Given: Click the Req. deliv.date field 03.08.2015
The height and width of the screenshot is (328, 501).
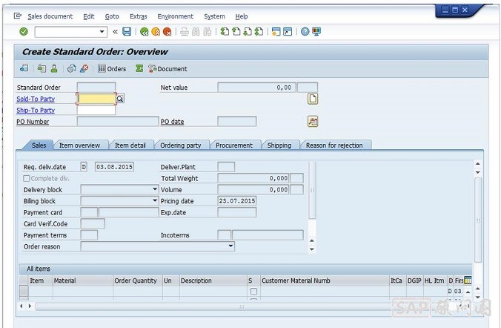Looking at the screenshot, I should (114, 167).
